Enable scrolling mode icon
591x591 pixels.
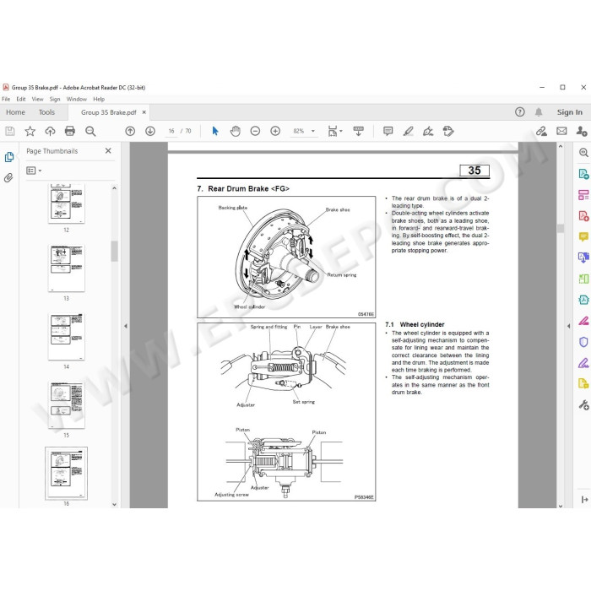point(359,131)
